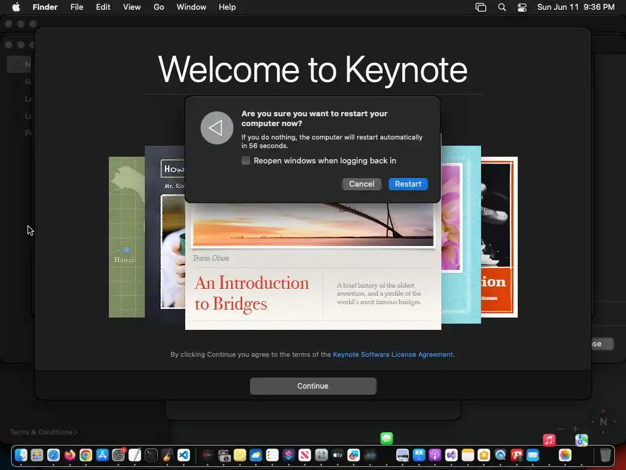Open Shortcuts from the Dock
This screenshot has height=470, width=626.
[x=289, y=455]
